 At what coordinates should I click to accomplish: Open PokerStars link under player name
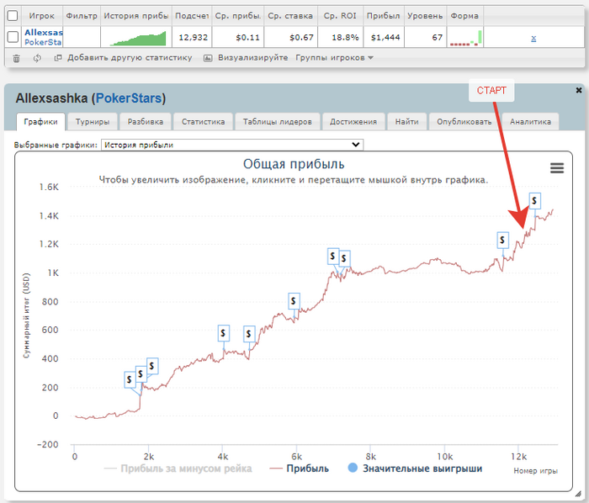pos(43,42)
